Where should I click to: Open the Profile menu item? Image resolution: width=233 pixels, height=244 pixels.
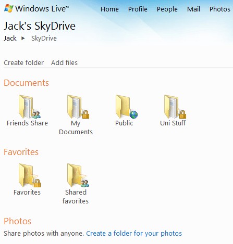pos(138,9)
